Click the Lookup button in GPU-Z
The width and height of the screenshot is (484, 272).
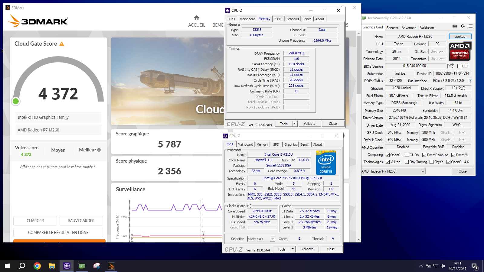click(460, 37)
